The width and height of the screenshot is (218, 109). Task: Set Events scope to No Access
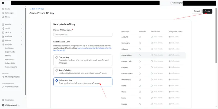pyautogui.click(x=140, y=86)
